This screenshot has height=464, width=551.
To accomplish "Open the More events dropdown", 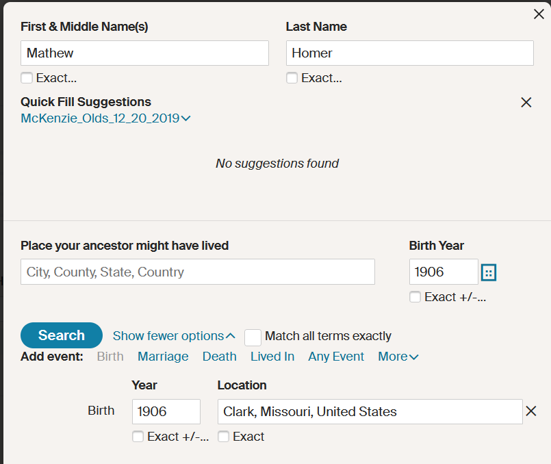I will [x=398, y=357].
